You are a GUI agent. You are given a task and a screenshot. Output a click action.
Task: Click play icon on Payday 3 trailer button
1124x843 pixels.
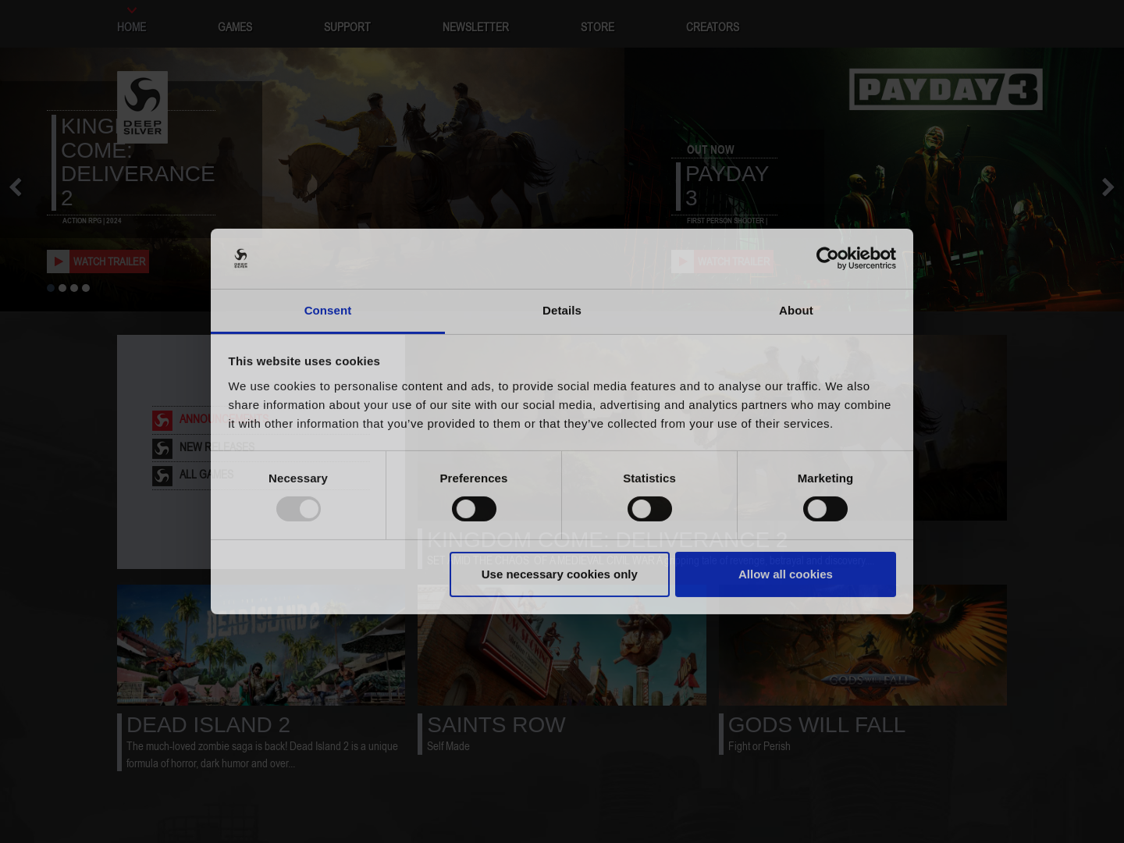point(683,261)
